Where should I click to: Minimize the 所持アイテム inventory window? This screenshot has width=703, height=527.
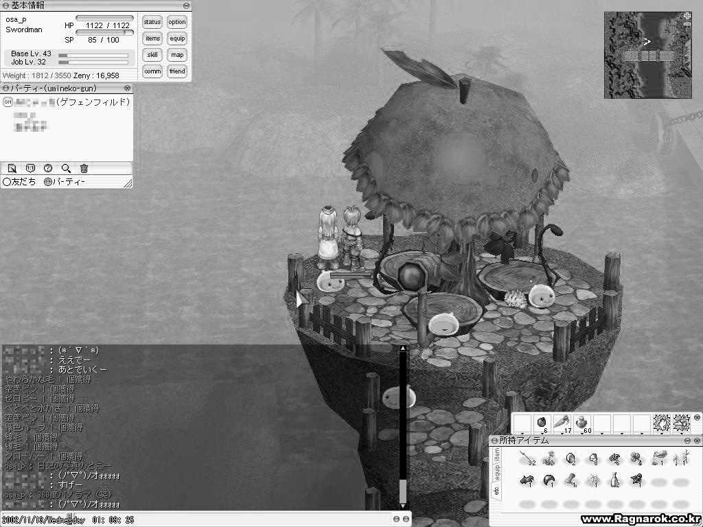click(687, 441)
